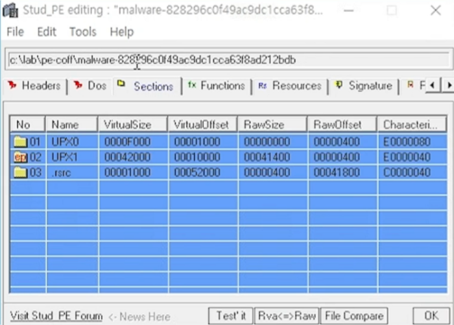
Task: Click RawSize value 00041400
Action: [267, 157]
